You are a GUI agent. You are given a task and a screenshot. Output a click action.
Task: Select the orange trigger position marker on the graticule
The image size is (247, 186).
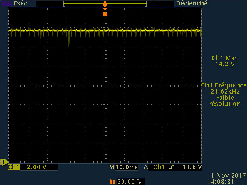pos(105,13)
